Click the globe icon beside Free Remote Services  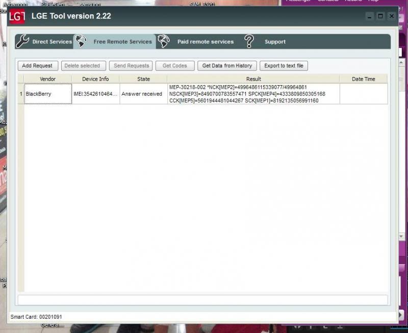tap(81, 41)
